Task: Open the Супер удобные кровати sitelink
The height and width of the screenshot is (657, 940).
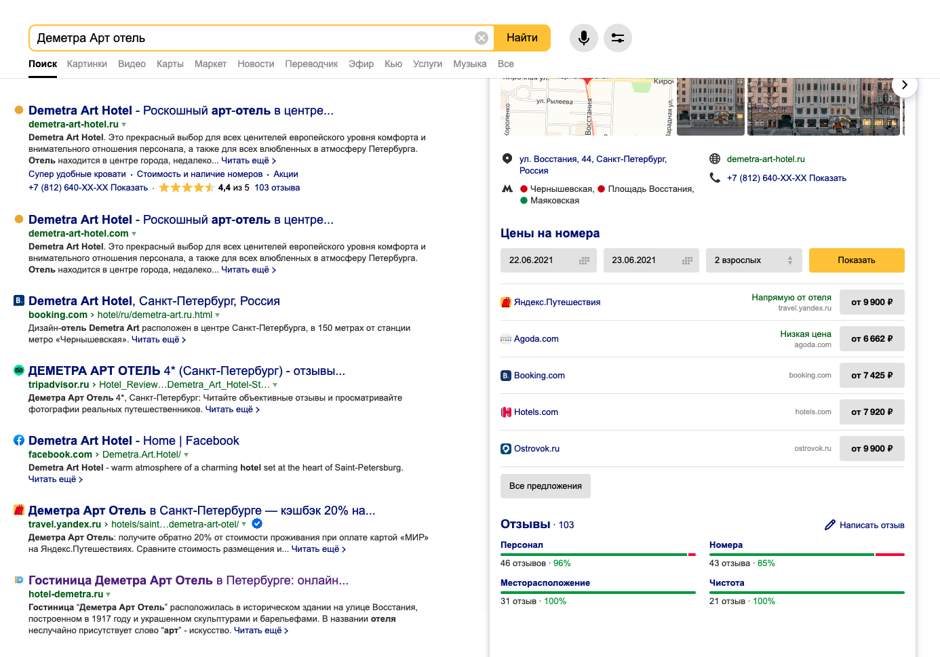Action: click(77, 174)
